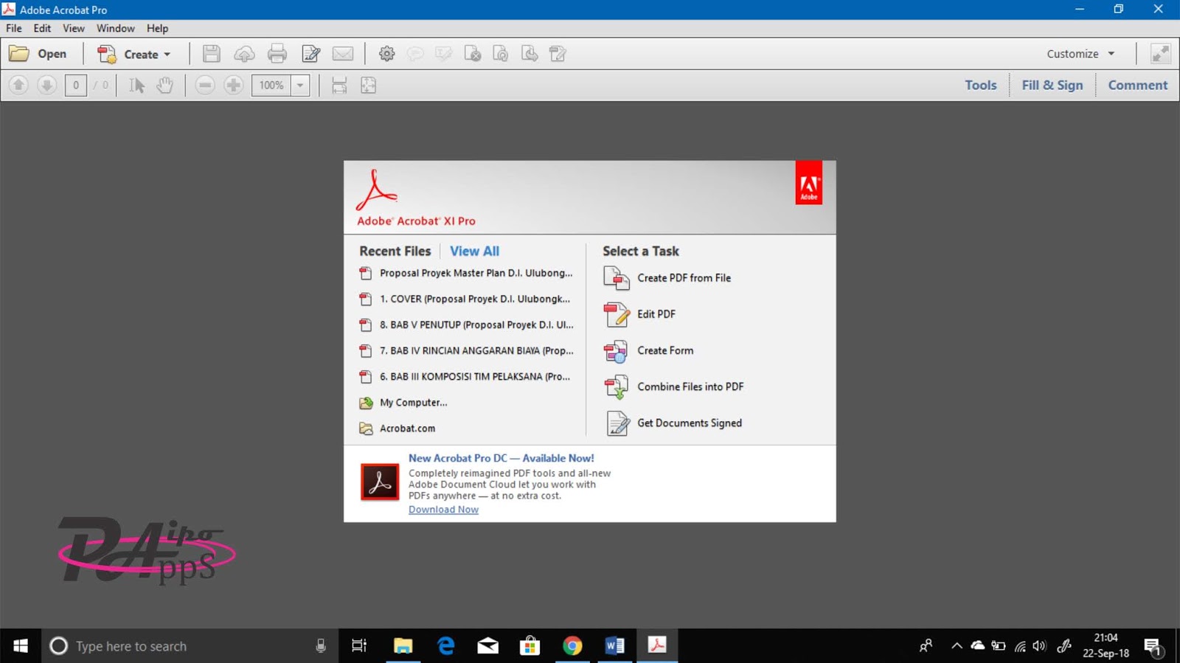Open 6. BAB III KOMPOSISI TIM PELAKSANA file
The width and height of the screenshot is (1180, 663).
tap(465, 376)
